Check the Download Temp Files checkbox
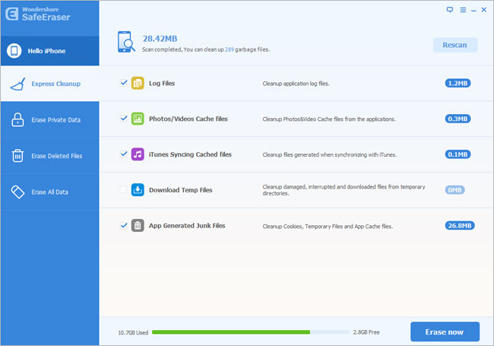 (x=123, y=189)
